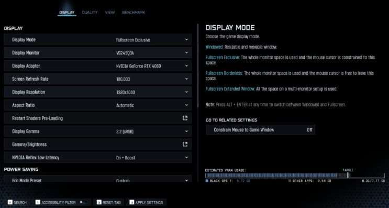Click the Fullscreen Exclusive value
389x208 pixels.
tap(133, 40)
